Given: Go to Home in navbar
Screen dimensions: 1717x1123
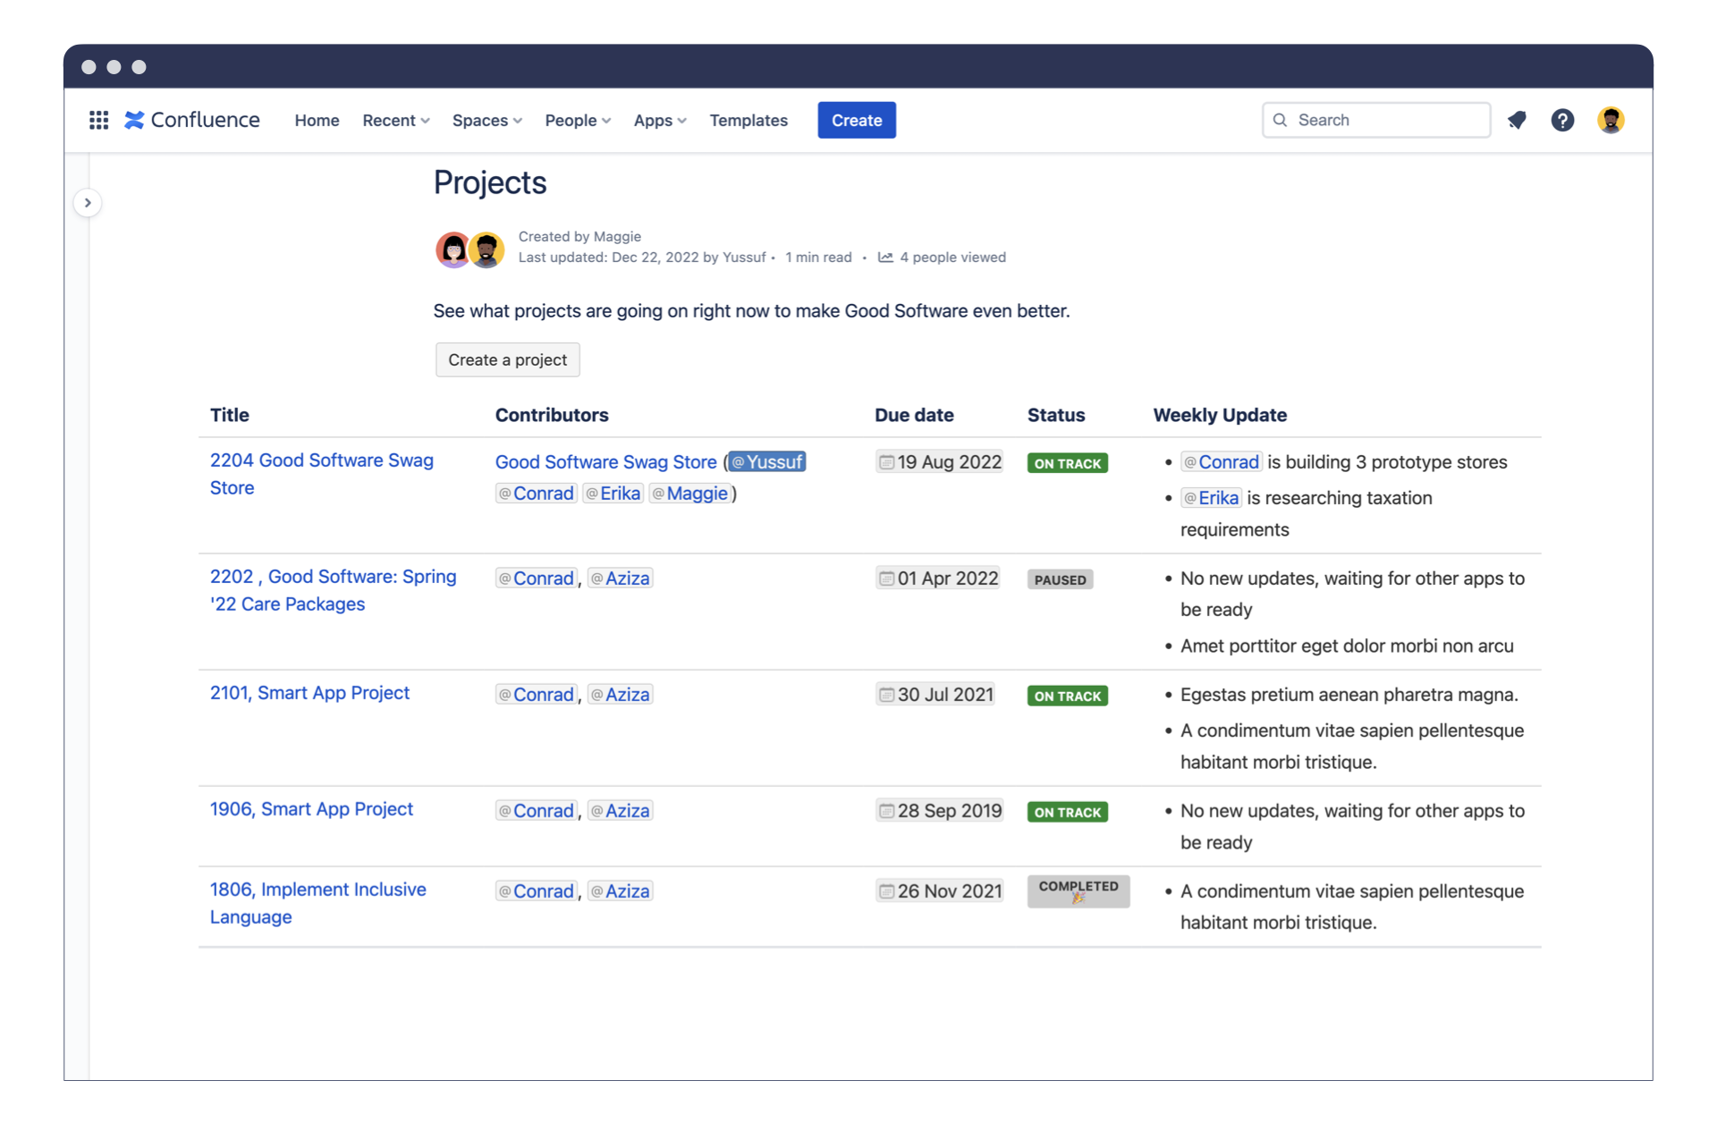Looking at the screenshot, I should click(x=317, y=120).
